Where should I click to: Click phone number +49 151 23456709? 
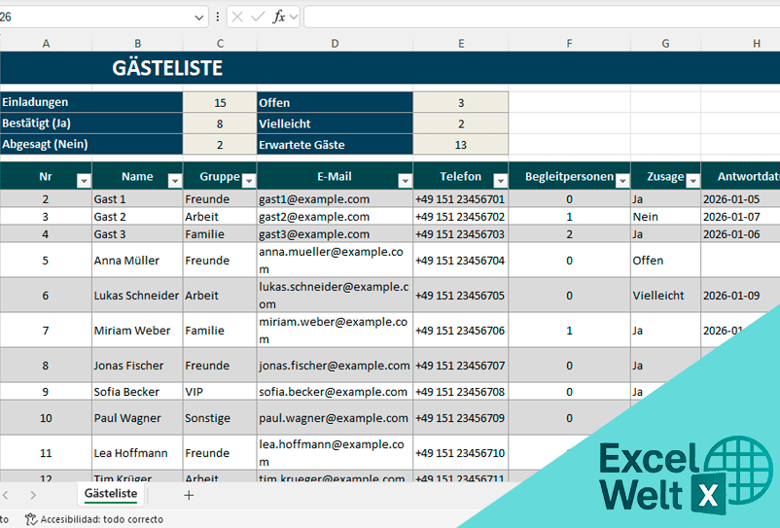click(x=461, y=418)
